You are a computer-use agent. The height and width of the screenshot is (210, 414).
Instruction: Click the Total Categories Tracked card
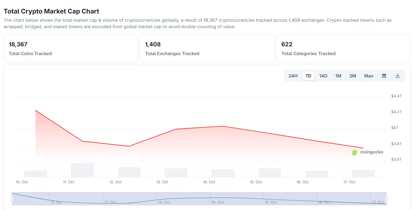pos(343,48)
